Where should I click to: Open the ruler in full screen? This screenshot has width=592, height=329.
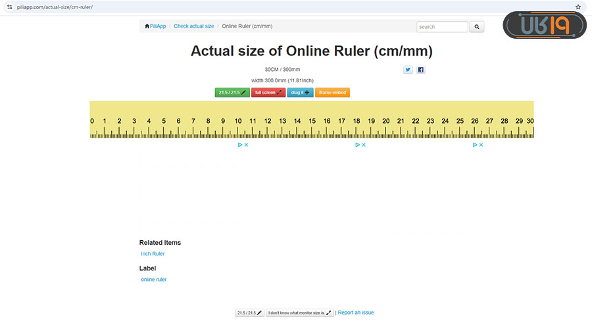click(268, 93)
